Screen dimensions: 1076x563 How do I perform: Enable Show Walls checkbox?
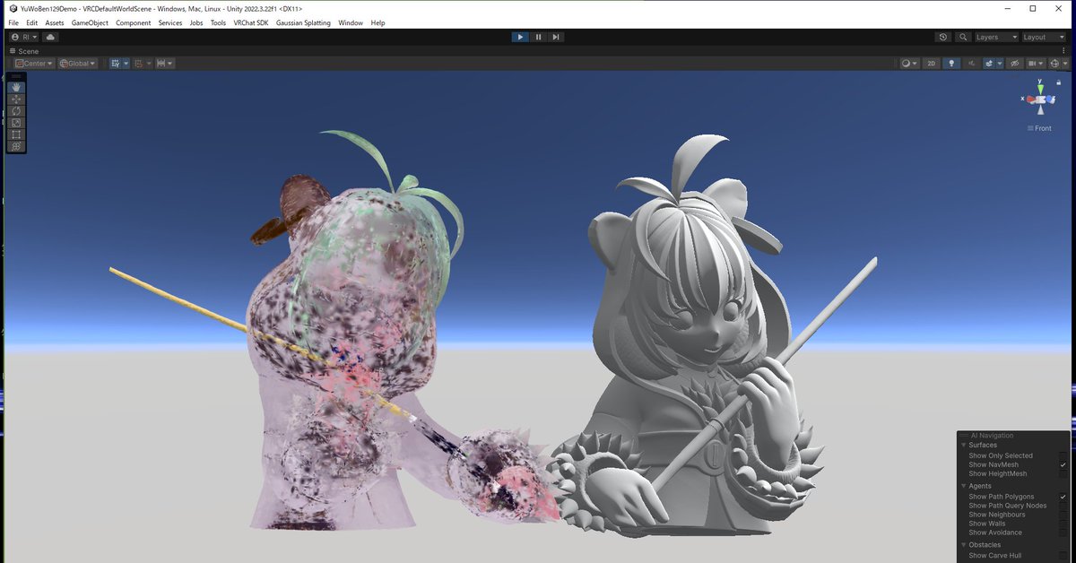pos(1063,524)
